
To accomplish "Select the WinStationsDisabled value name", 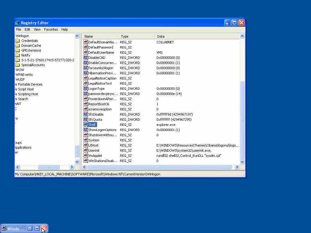I will [x=103, y=161].
